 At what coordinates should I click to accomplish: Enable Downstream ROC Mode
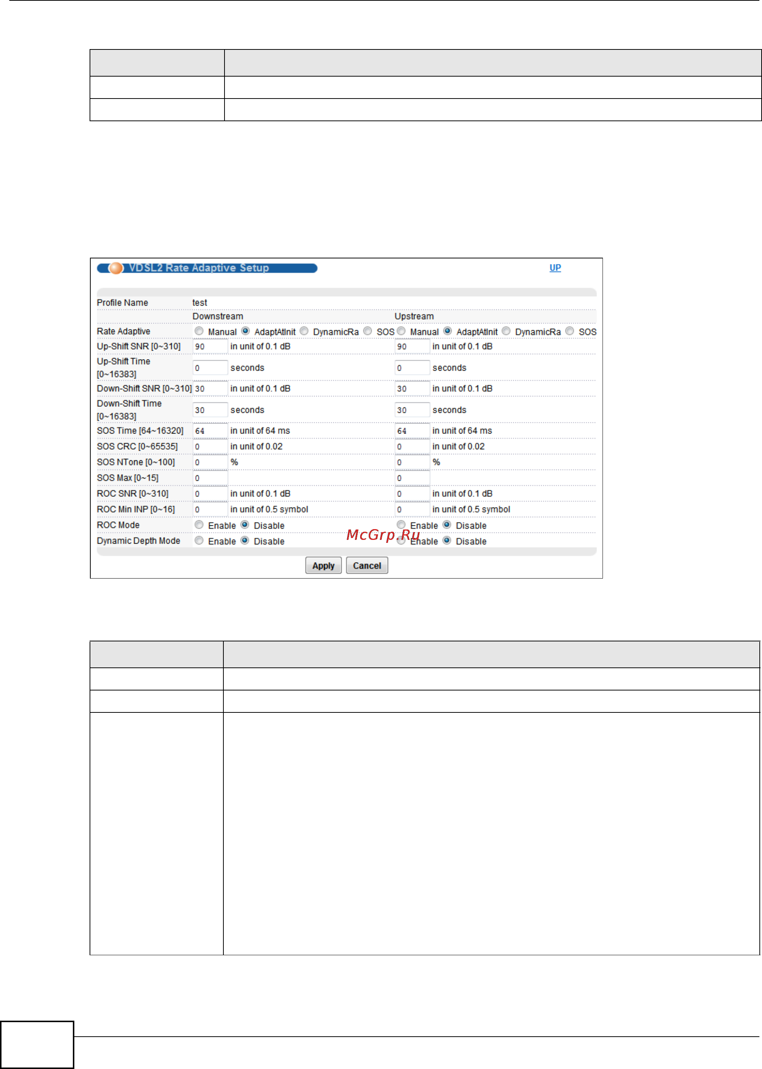pos(199,525)
